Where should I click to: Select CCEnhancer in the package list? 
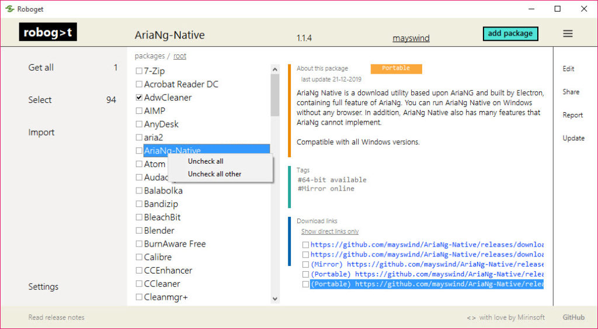[168, 271]
